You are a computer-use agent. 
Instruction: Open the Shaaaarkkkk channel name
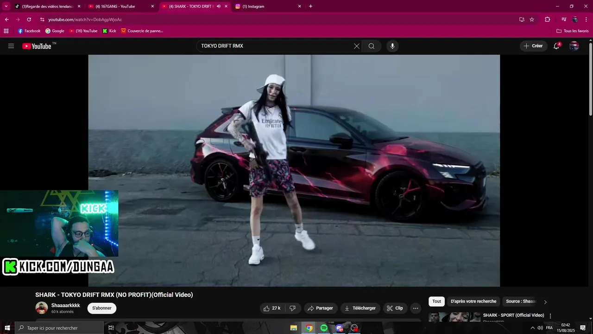(x=66, y=305)
